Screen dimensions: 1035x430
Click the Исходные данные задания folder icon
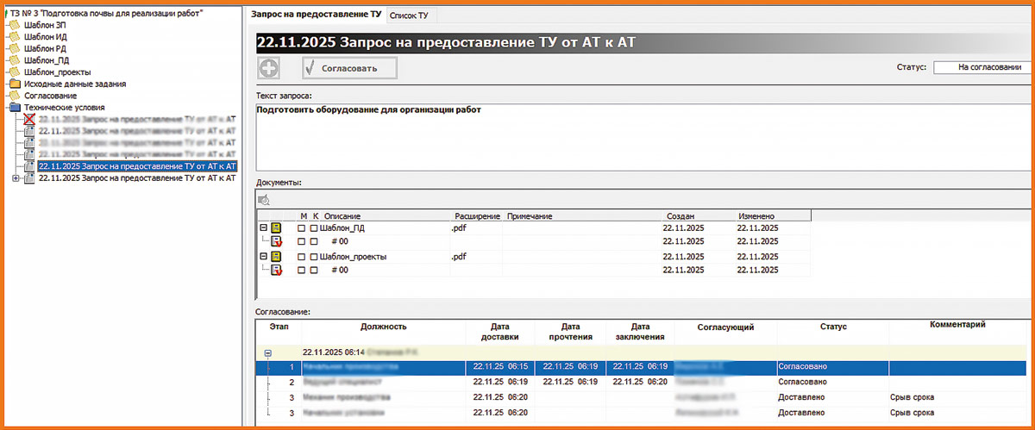(x=15, y=84)
